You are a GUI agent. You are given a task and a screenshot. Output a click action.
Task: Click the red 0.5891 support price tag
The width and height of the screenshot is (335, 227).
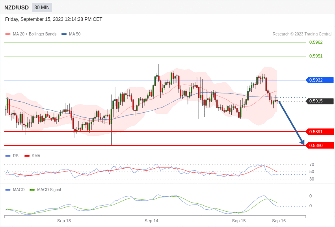point(320,132)
